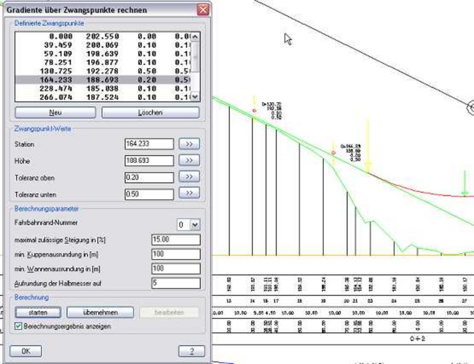Image resolution: width=474 pixels, height=364 pixels.
Task: Click the Neu button
Action: coord(55,113)
